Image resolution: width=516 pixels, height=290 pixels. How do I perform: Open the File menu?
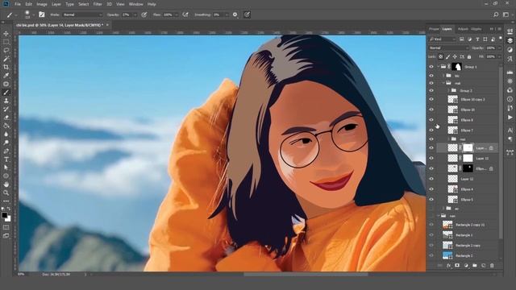point(18,4)
